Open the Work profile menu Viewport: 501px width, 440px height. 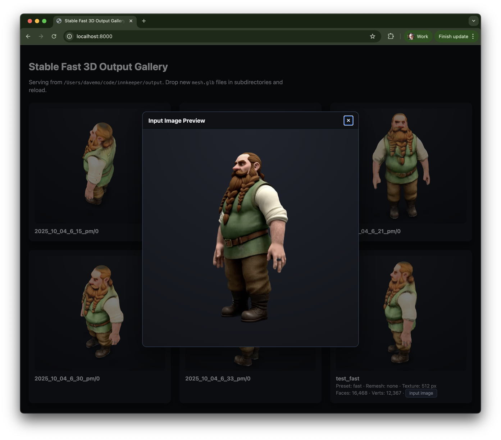click(x=418, y=36)
